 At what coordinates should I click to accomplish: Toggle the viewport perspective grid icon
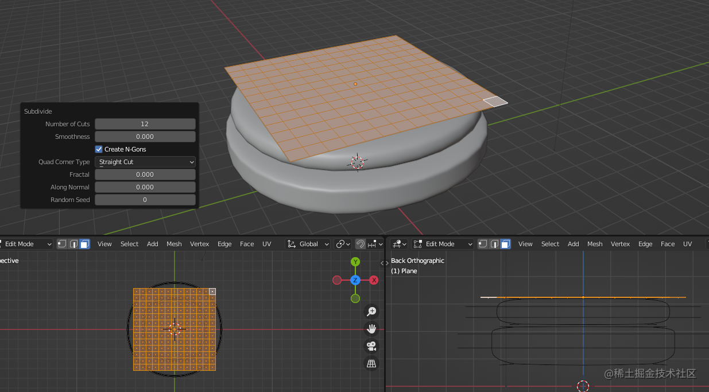tap(371, 363)
